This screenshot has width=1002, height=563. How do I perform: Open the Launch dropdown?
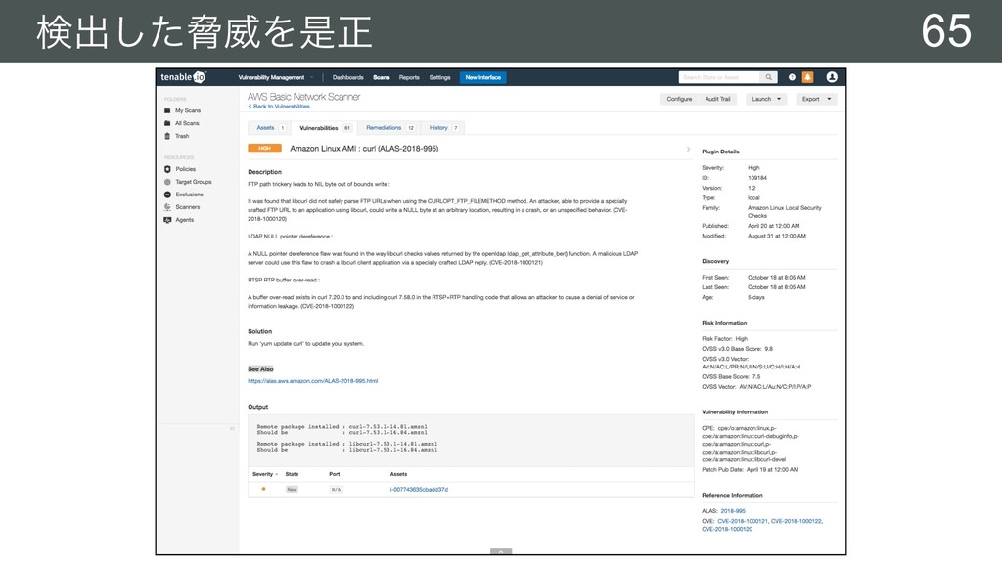(x=766, y=99)
